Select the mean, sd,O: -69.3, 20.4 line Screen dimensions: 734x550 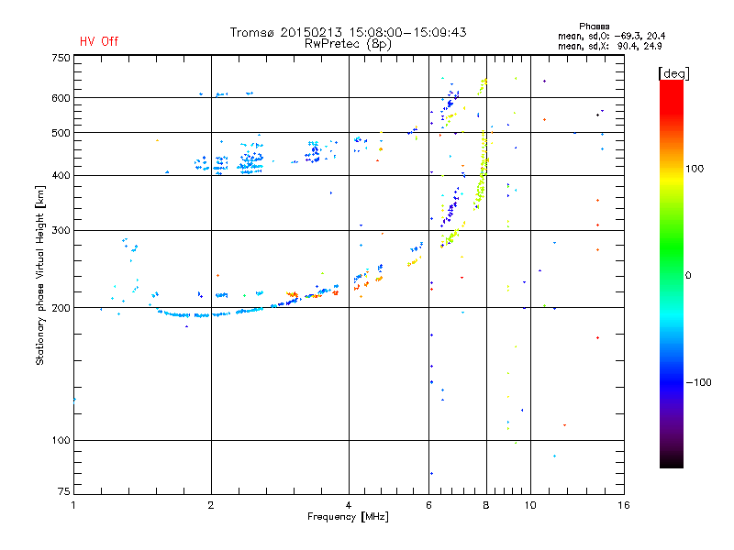[611, 36]
